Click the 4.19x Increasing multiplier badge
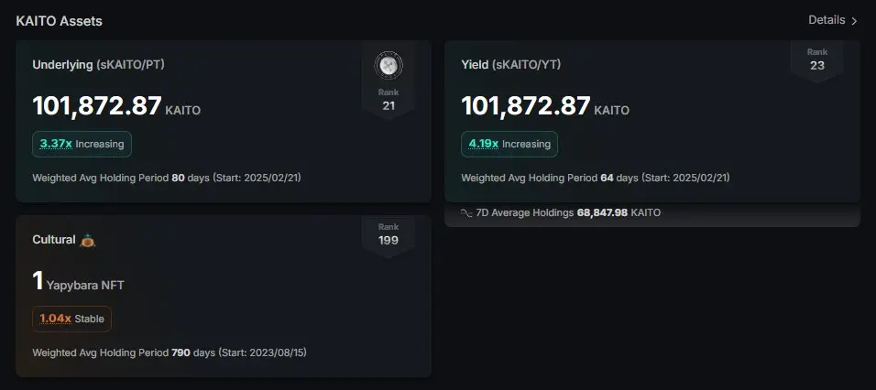 pos(509,144)
